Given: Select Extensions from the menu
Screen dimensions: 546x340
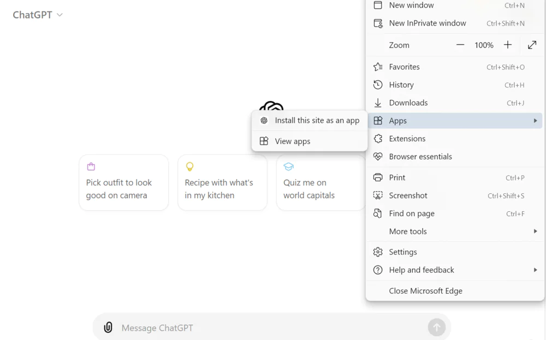Looking at the screenshot, I should tap(455, 139).
